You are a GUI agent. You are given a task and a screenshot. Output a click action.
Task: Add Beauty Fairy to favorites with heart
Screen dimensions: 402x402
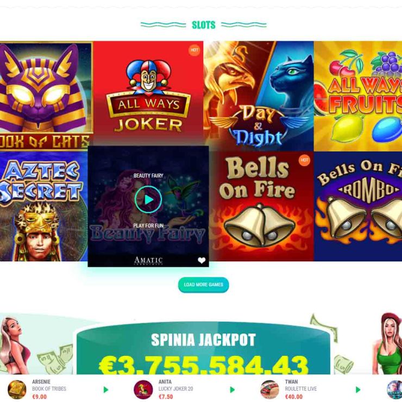[202, 260]
